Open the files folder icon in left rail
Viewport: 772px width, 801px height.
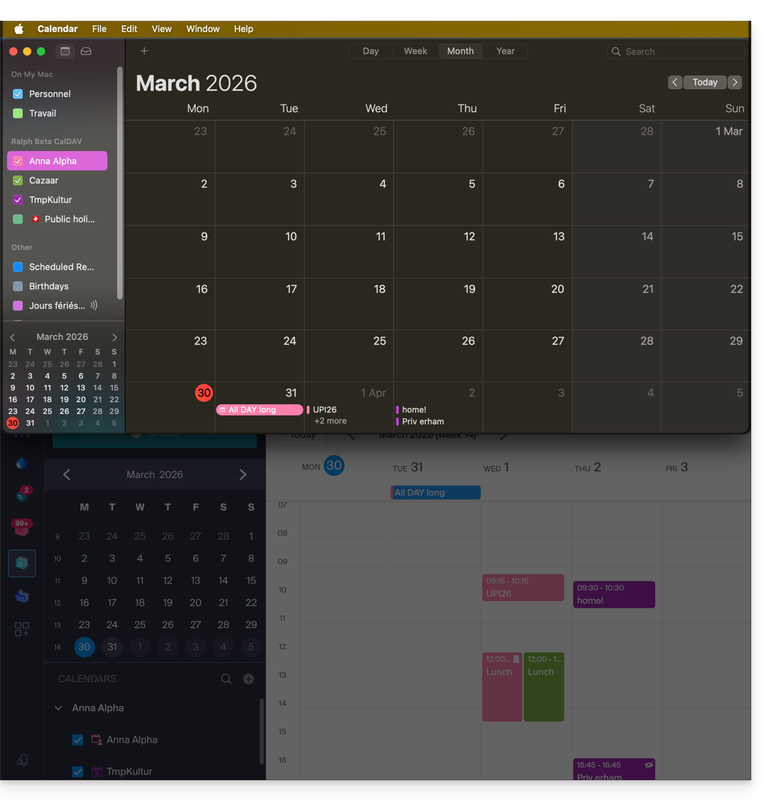(x=22, y=596)
